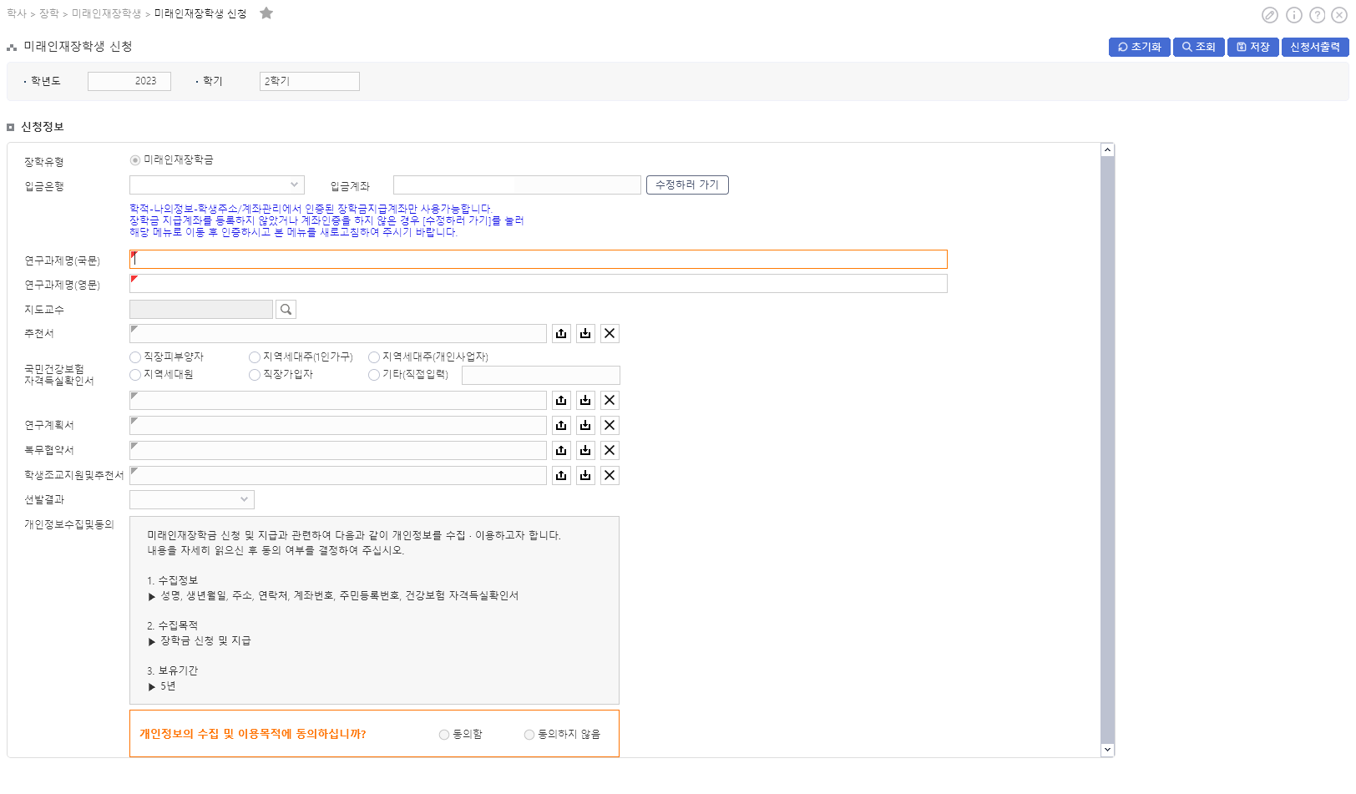Download the 학생조교지원및추천서 file
Screen dimensions: 1356x794
click(x=585, y=476)
